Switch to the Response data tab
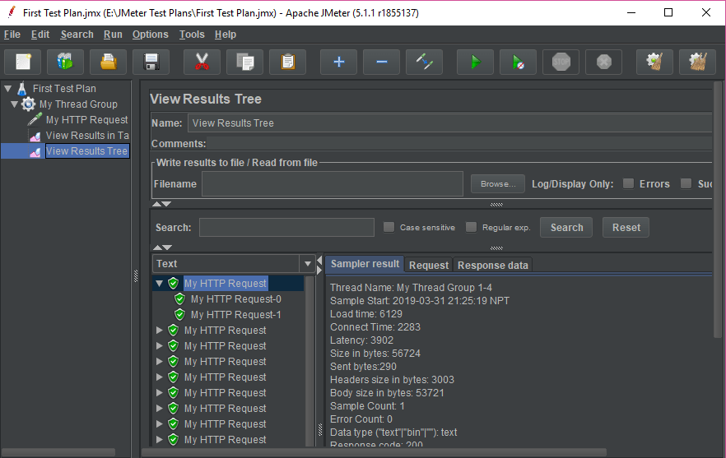726x458 pixels. [492, 265]
